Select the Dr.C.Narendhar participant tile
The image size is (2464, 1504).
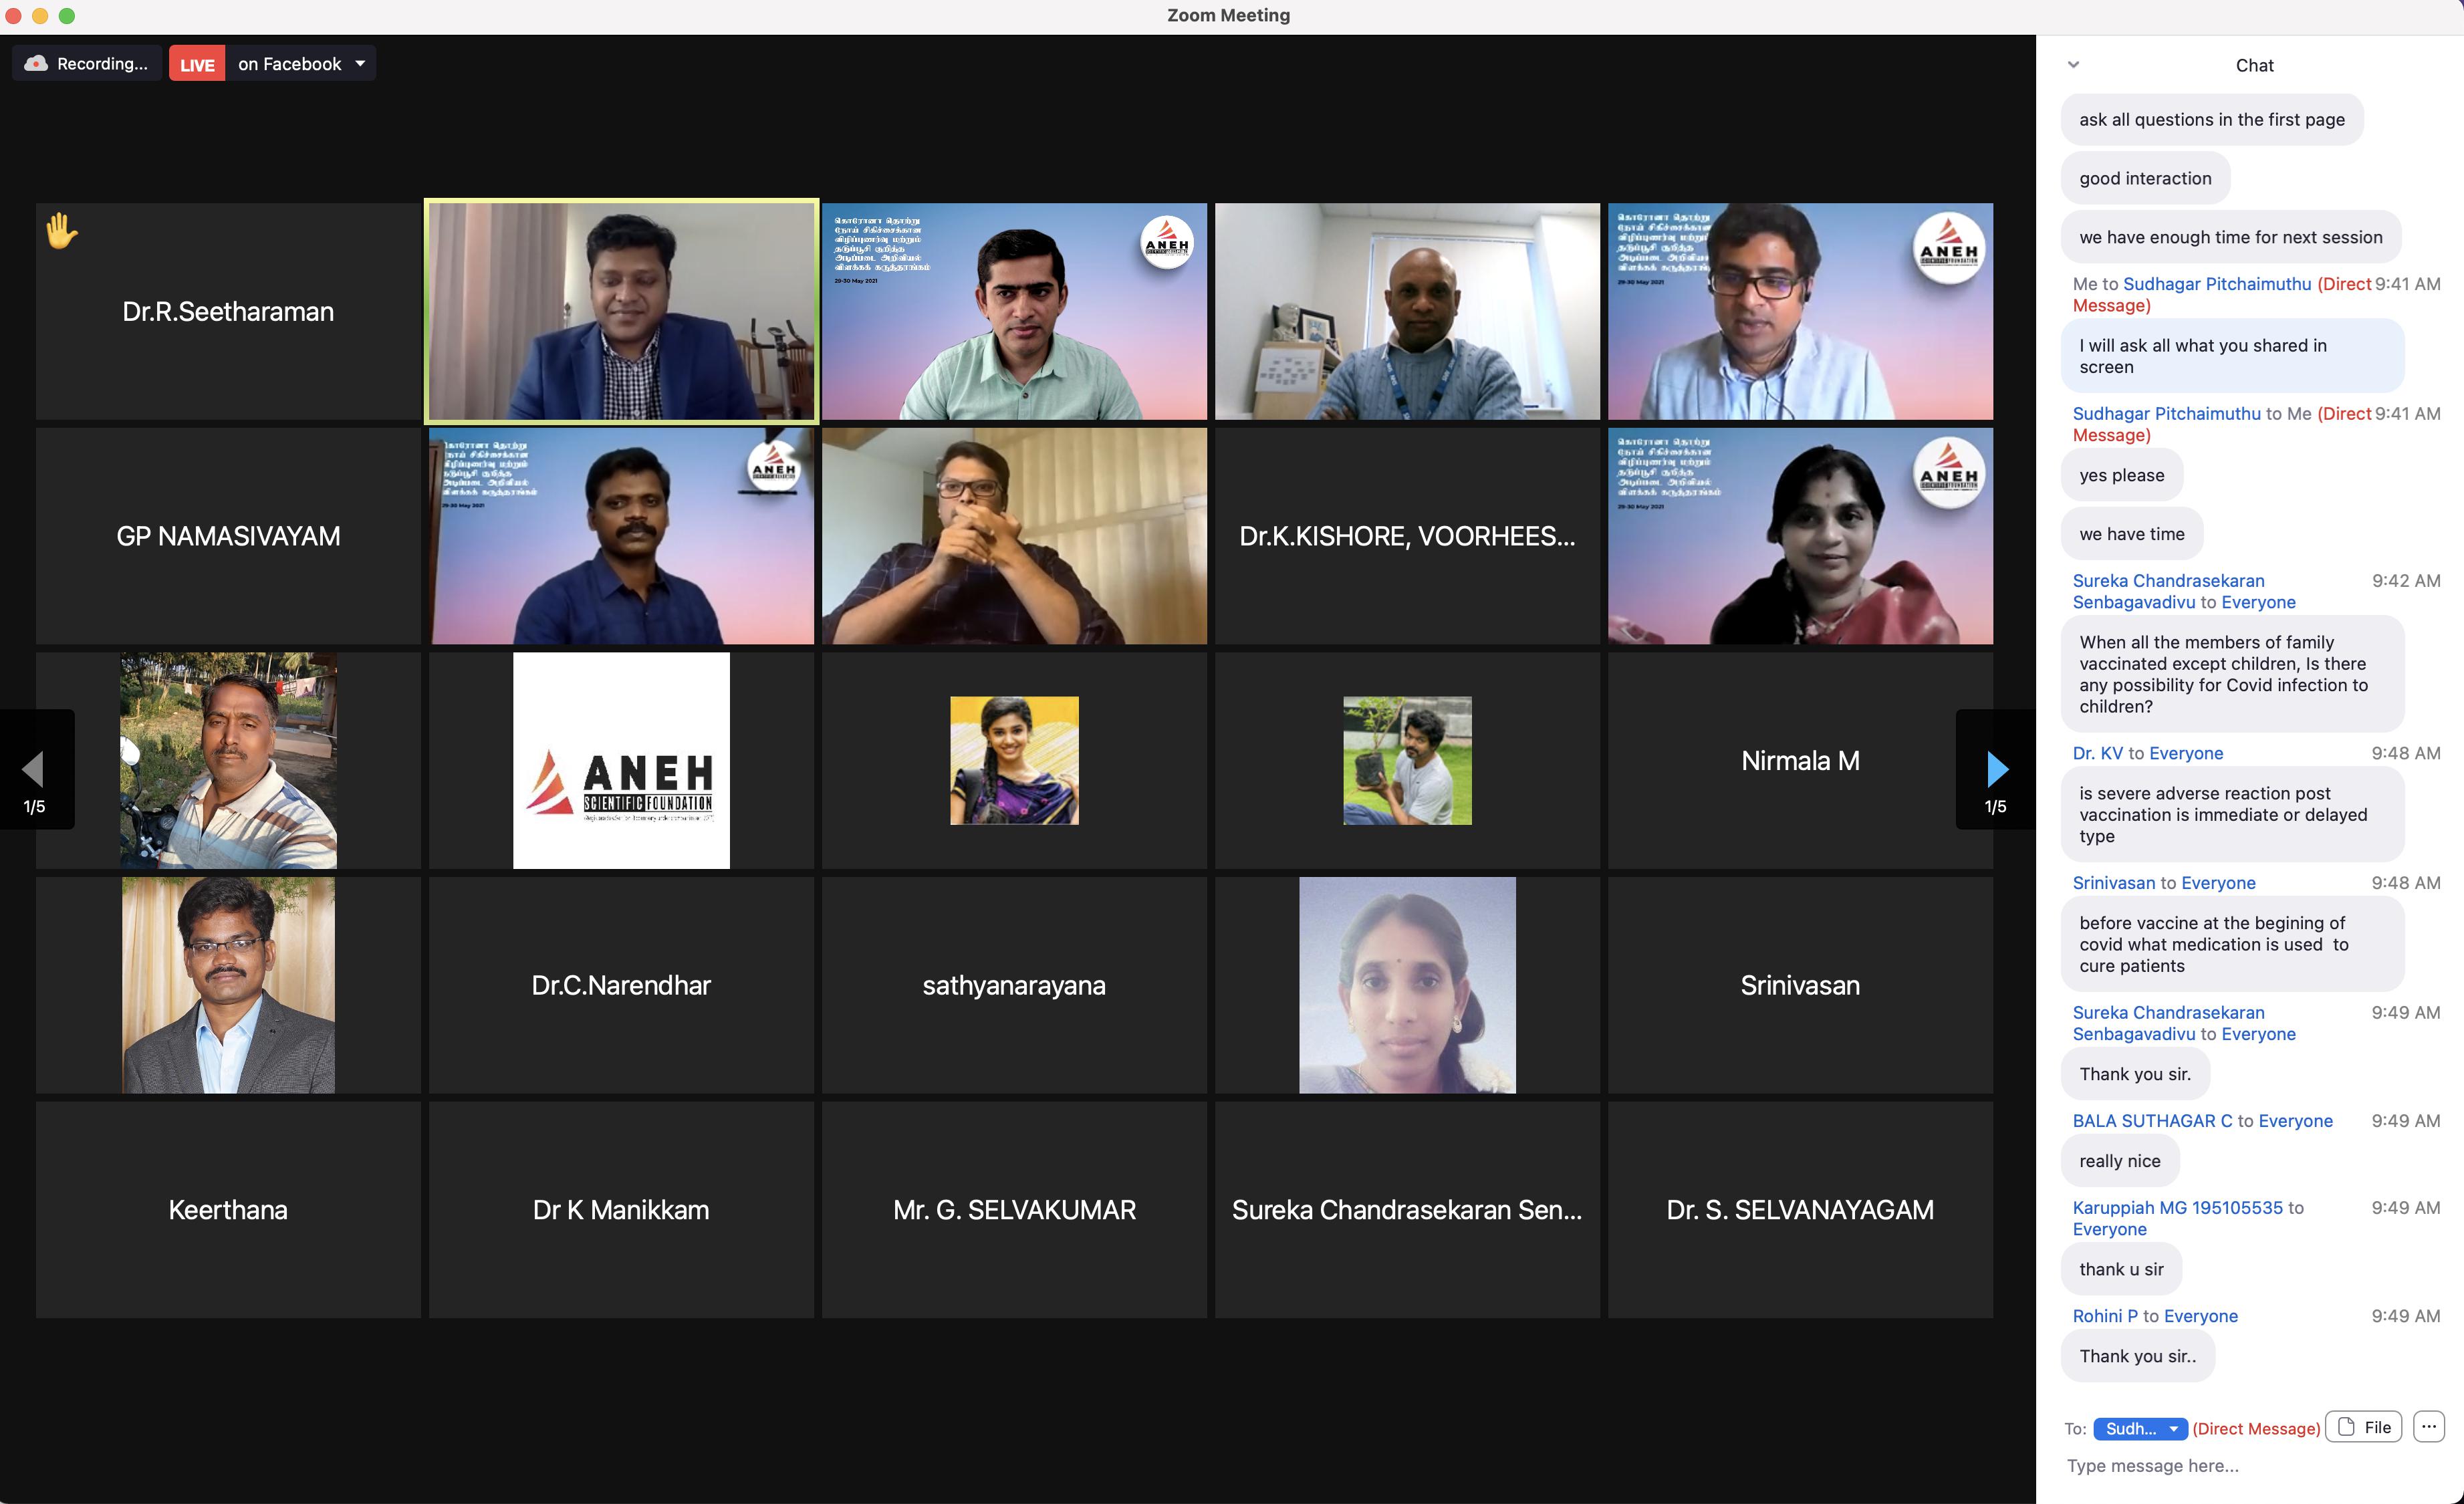621,985
